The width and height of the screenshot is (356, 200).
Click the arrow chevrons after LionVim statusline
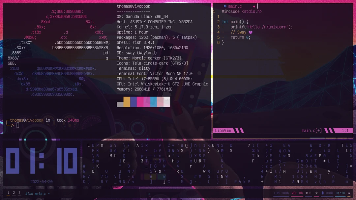pyautogui.click(x=238, y=130)
